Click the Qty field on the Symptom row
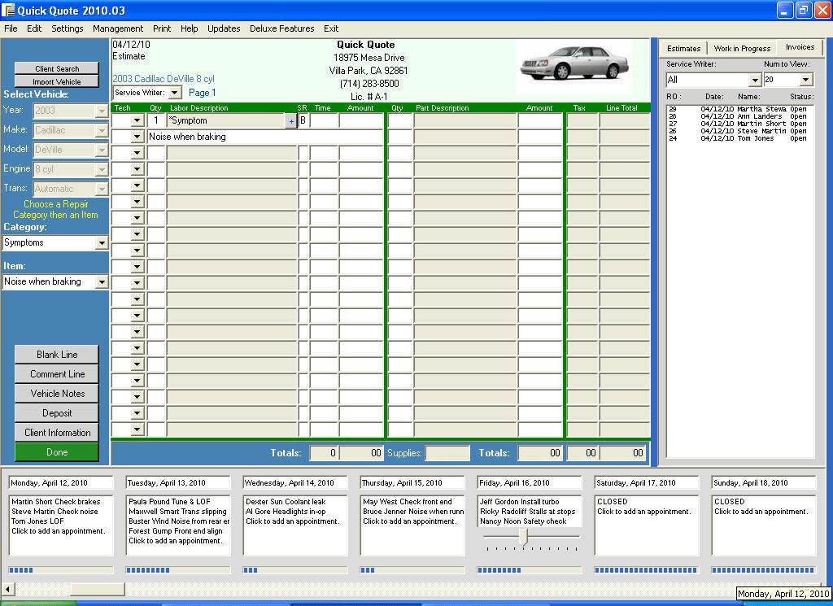833x606 pixels. click(156, 120)
